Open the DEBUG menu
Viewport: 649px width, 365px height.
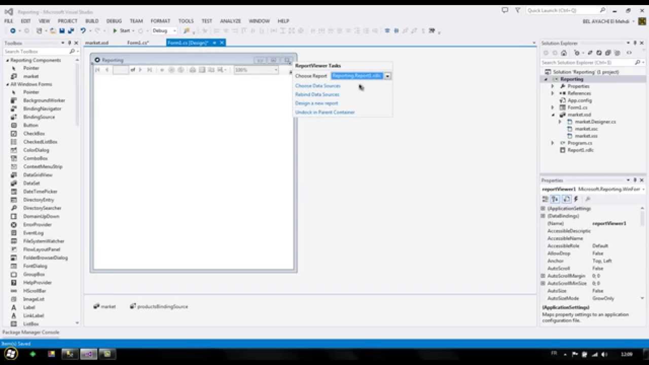[x=114, y=21]
